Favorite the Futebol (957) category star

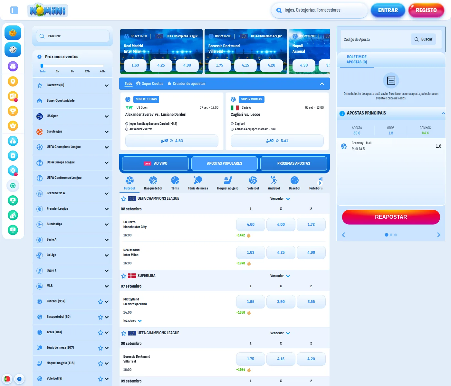point(101,302)
